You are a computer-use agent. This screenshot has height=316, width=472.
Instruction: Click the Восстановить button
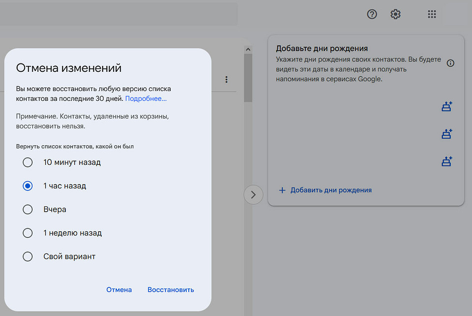(x=171, y=290)
